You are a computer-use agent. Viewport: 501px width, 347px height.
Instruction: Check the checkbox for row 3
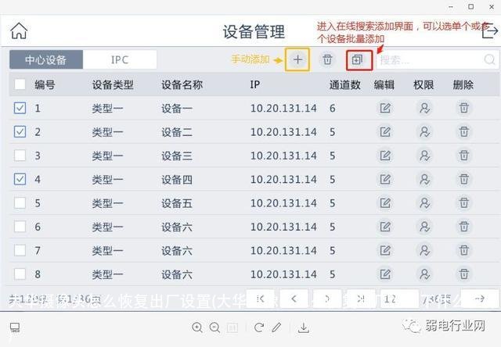tap(20, 156)
